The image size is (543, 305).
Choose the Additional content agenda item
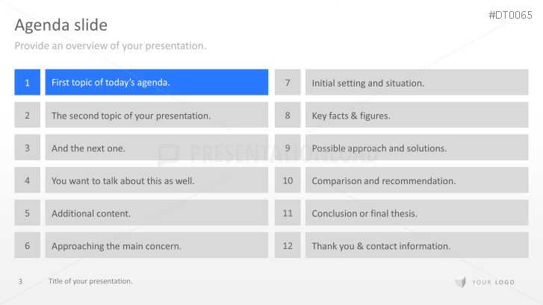[156, 213]
